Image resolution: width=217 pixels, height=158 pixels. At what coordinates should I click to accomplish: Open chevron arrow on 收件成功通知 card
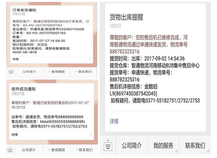[91, 135]
